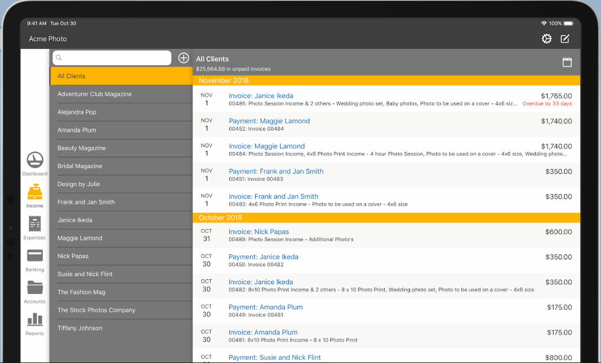Open the Reports bar chart icon

click(34, 320)
